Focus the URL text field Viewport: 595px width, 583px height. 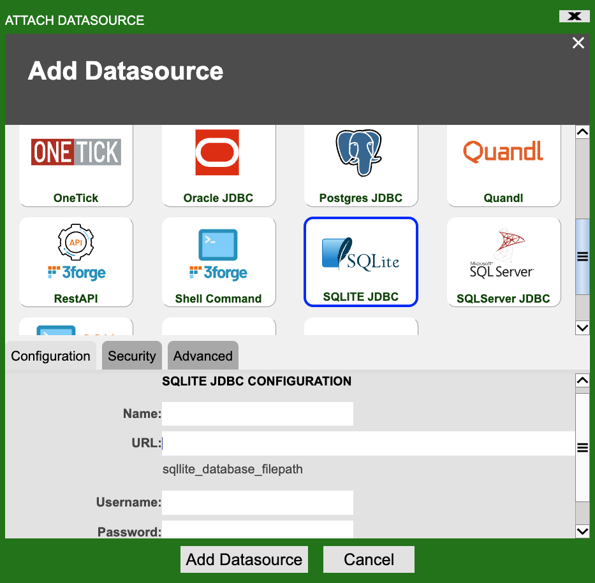tap(368, 443)
